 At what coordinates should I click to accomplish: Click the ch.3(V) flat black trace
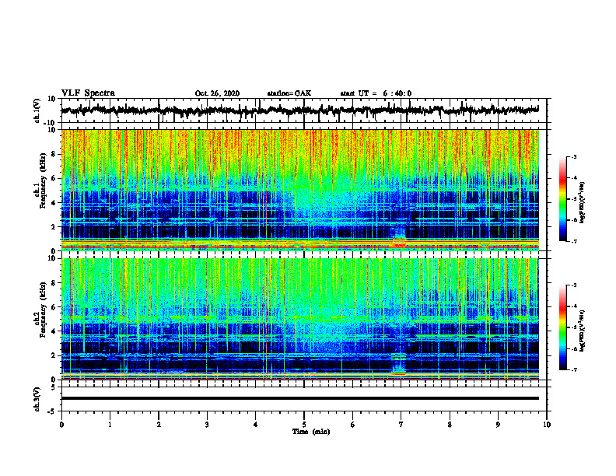pos(300,398)
